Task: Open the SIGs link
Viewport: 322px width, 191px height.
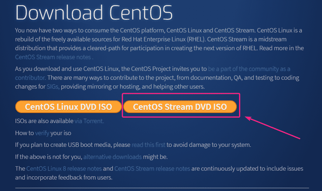Action: [52, 86]
